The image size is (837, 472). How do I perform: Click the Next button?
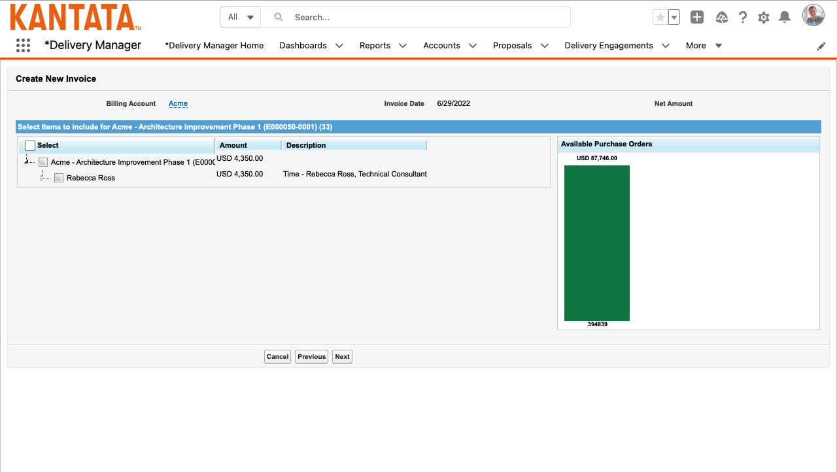[342, 356]
